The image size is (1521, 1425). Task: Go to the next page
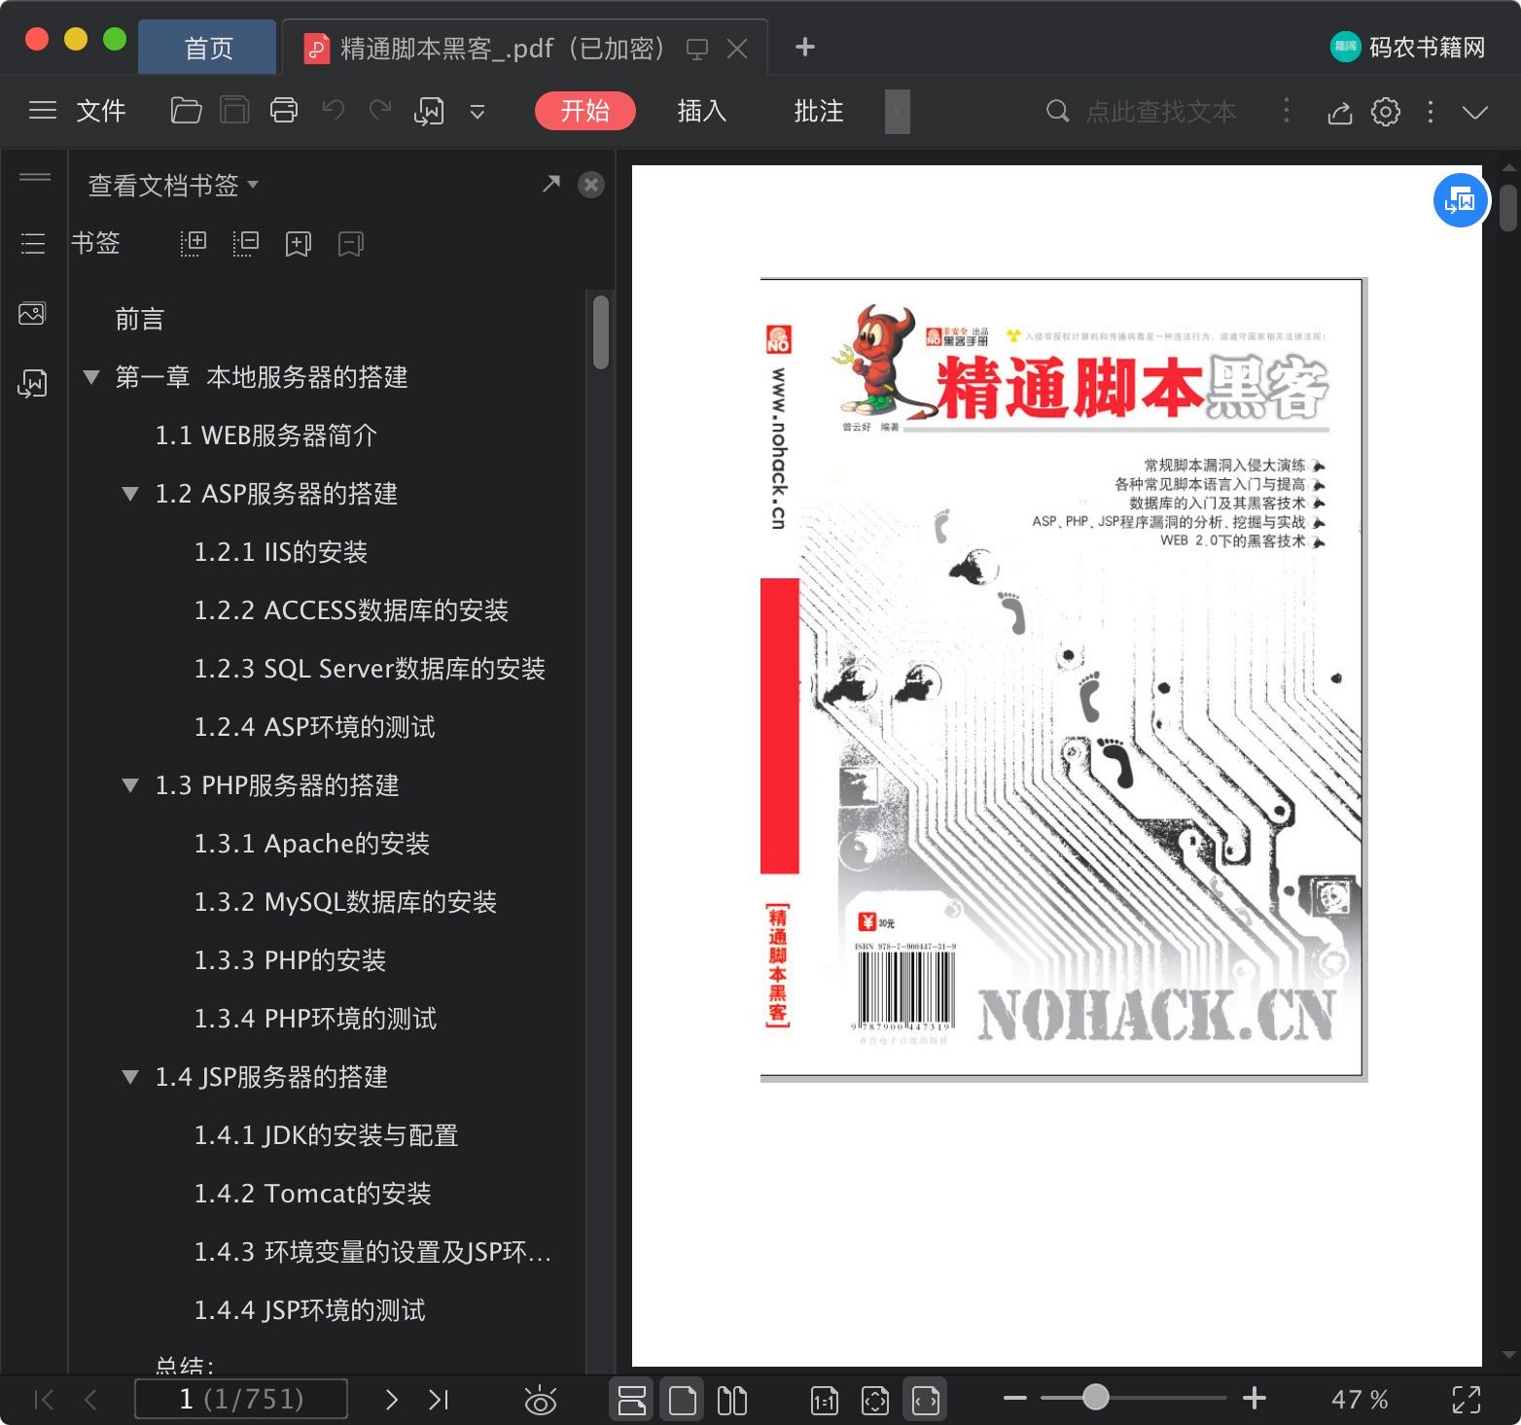coord(391,1400)
